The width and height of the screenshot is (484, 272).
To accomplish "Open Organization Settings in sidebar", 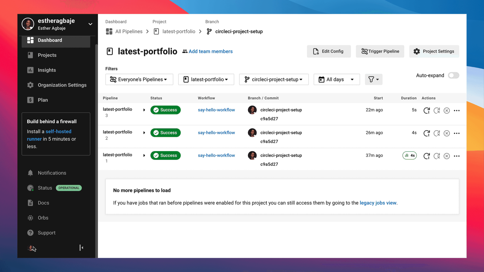I will pyautogui.click(x=56, y=85).
